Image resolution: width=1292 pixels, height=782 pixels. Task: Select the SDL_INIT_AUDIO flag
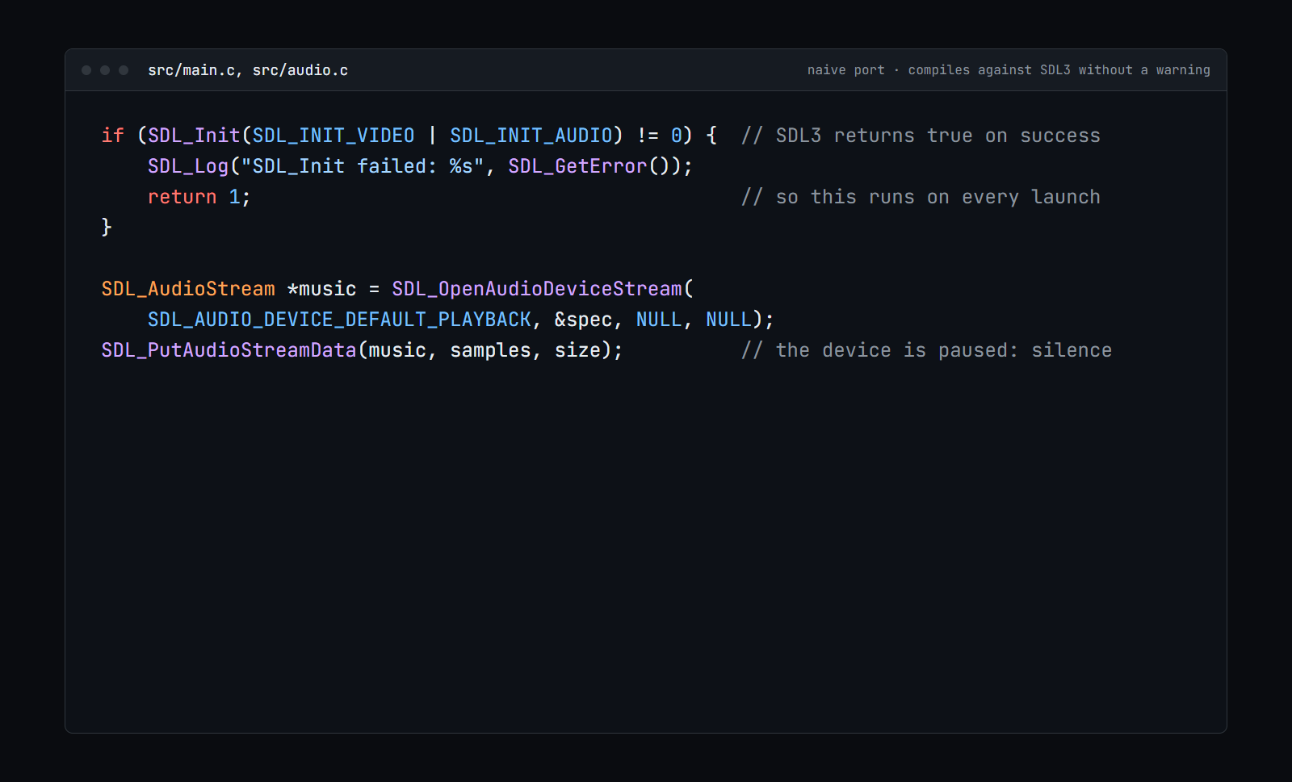(x=531, y=135)
